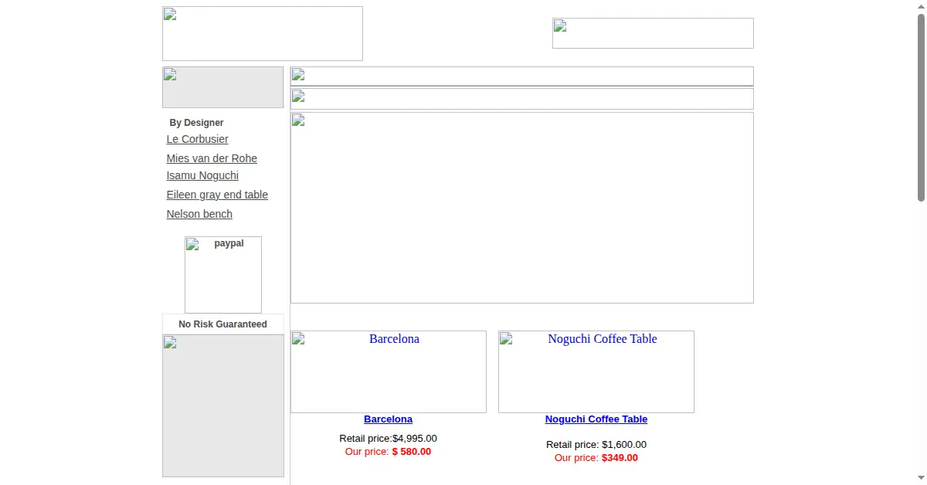927x485 pixels.
Task: Click the broken image above By Designer
Action: point(223,87)
